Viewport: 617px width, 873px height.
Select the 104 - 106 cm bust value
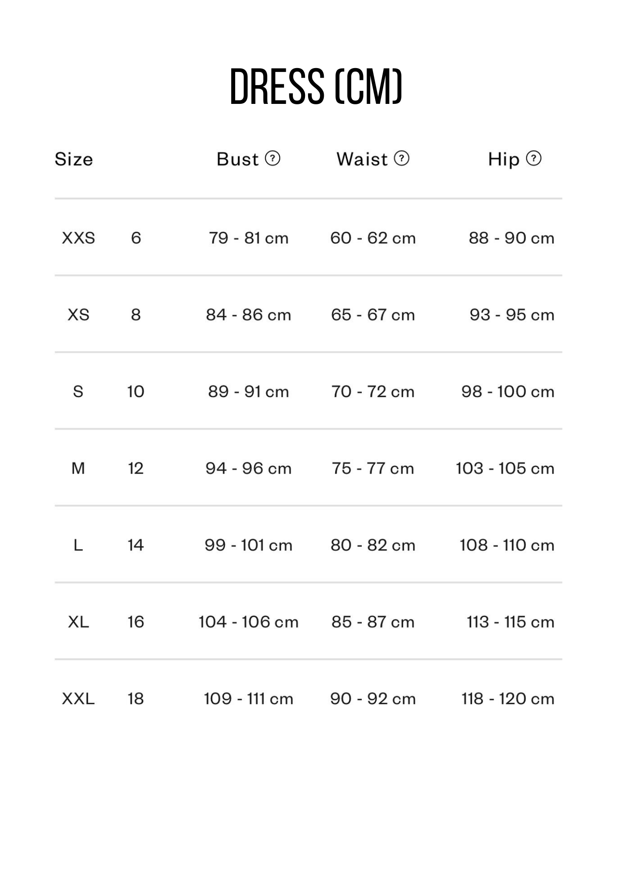248,622
